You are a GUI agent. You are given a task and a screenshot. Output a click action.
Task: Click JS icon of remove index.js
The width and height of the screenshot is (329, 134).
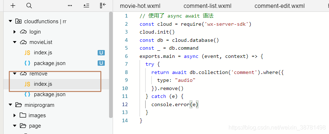pyautogui.click(x=27, y=84)
